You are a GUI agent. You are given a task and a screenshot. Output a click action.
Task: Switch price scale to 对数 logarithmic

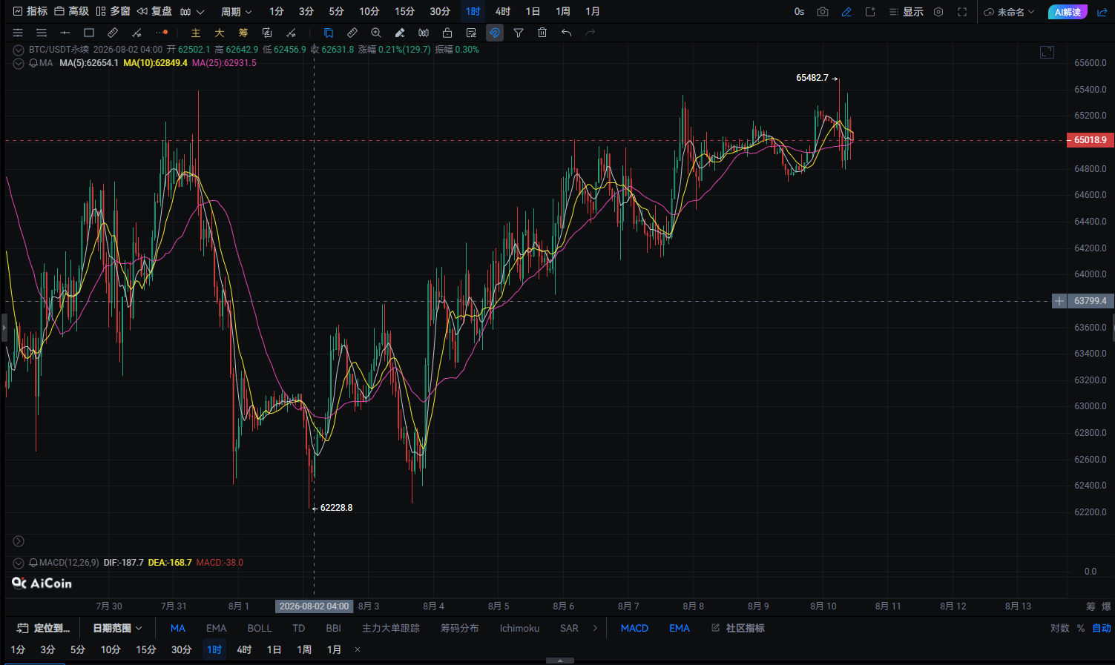click(1060, 628)
